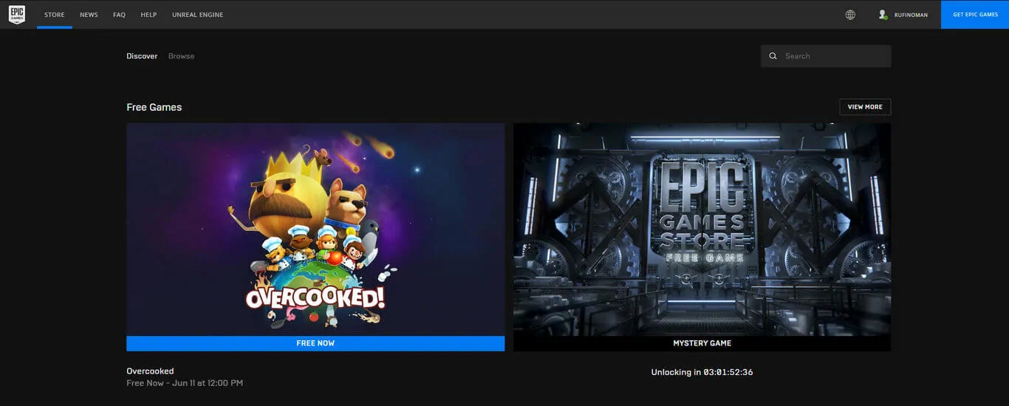Click the Free Games section heading
Screen dimensions: 1009x406
[x=154, y=107]
